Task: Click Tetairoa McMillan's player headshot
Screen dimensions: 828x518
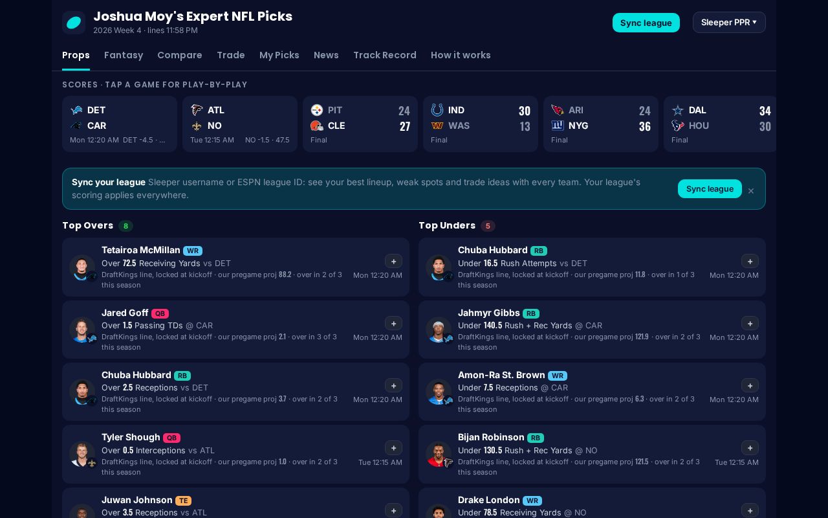Action: 82,267
